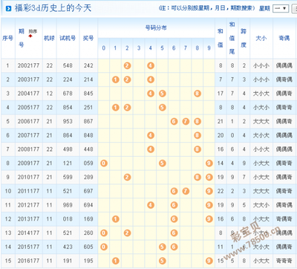This screenshot has height=269, width=297.
Task: Click 奖号 value 697
Action: [88, 191]
